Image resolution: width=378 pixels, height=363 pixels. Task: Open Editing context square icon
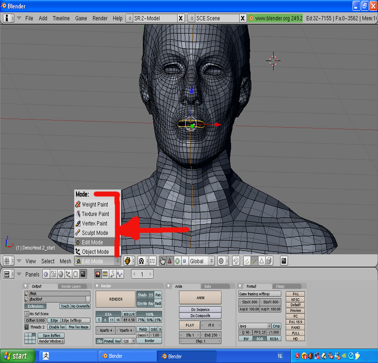coord(76,274)
